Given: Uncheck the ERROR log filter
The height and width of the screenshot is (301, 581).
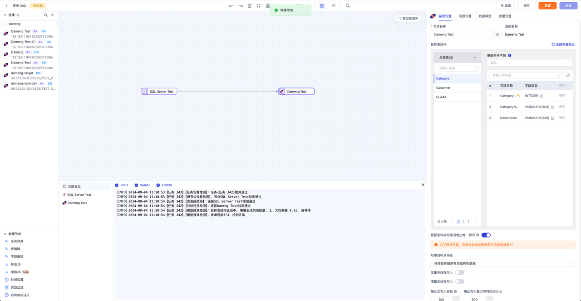Looking at the screenshot, I should 158,185.
